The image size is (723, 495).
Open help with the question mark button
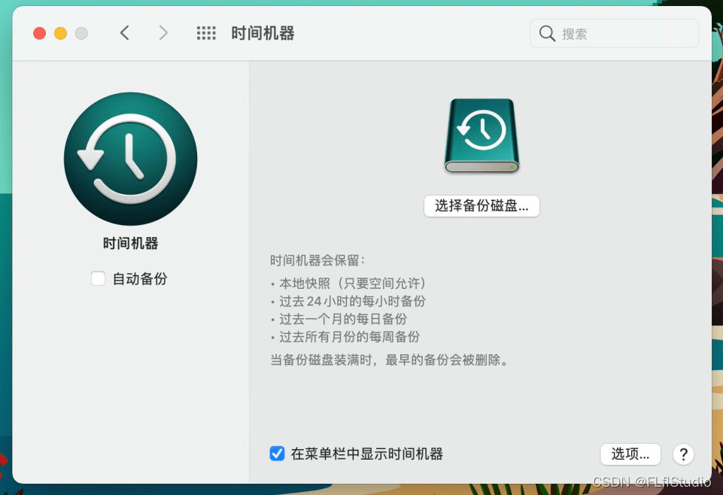[x=683, y=454]
